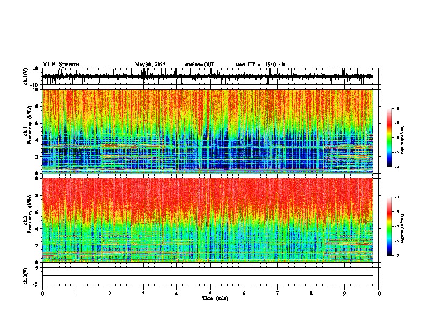Image resolution: width=426 pixels, height=329 pixels.
Task: Click the "1" tick on the Time axis
Action: click(x=76, y=294)
